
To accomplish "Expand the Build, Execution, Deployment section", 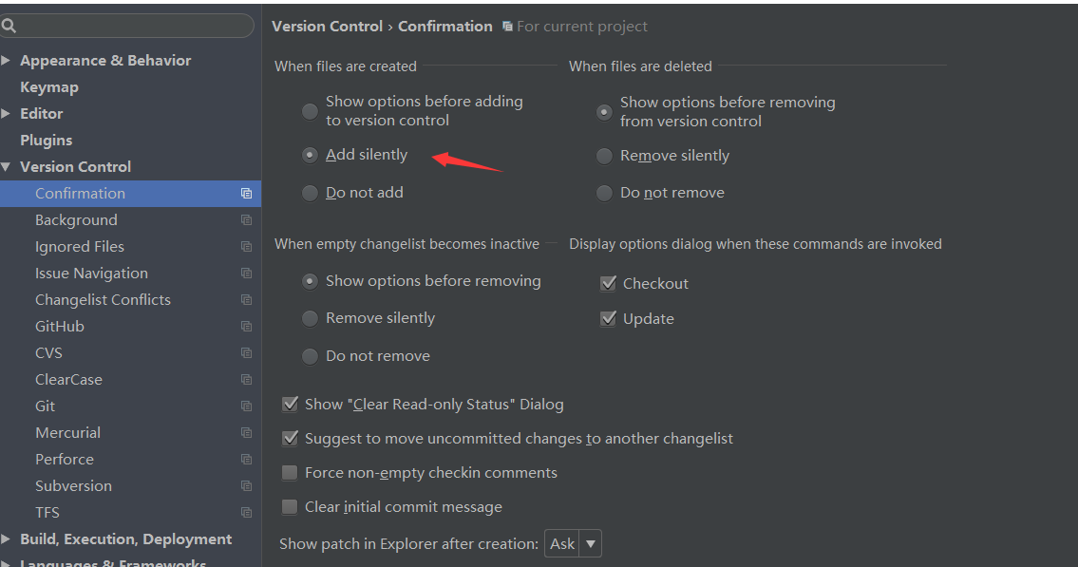I will click(x=7, y=539).
